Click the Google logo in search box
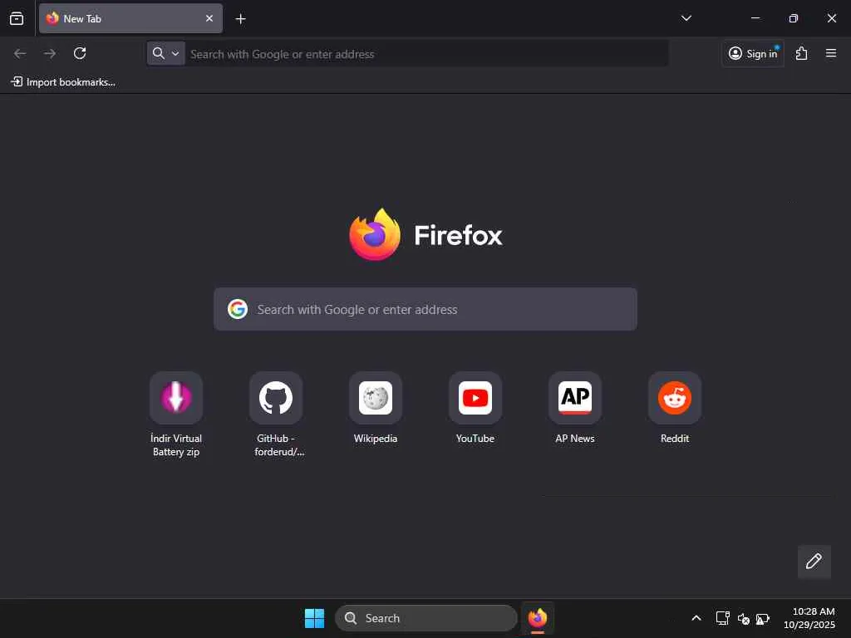This screenshot has height=638, width=851. click(x=238, y=309)
